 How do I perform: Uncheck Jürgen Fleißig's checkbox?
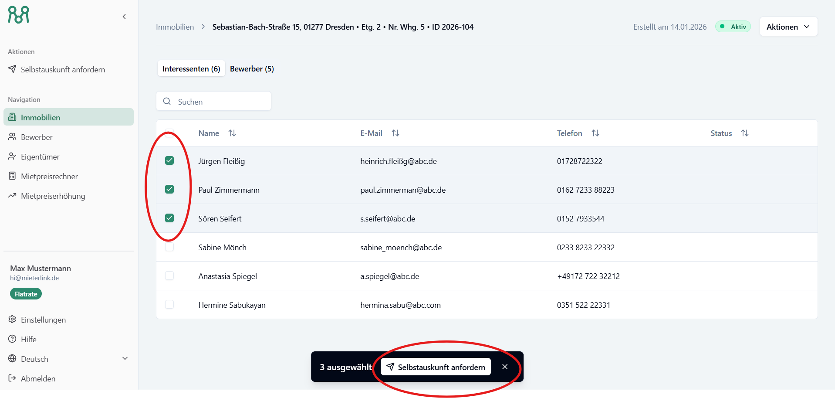pyautogui.click(x=169, y=160)
